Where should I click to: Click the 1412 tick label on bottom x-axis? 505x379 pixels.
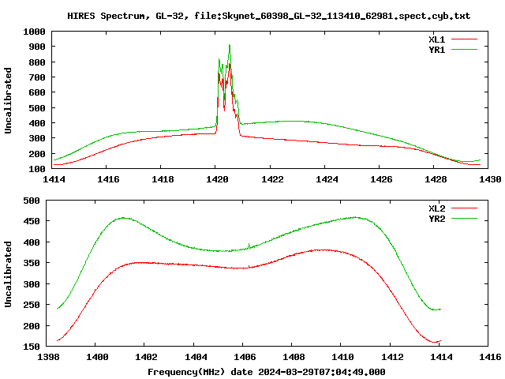tap(392, 357)
